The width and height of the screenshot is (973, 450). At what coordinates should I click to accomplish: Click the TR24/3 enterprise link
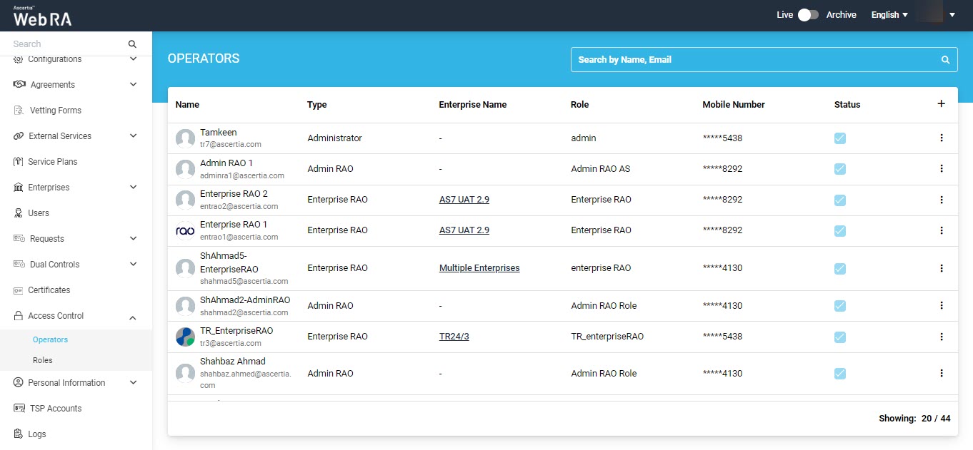[454, 337]
